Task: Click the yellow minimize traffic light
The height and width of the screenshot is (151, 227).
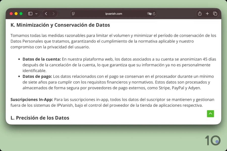Action: (x=16, y=13)
